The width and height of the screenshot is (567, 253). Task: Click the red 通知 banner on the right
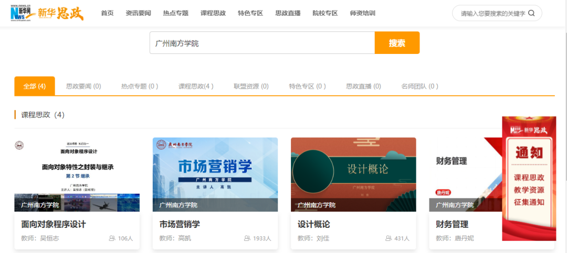point(529,178)
